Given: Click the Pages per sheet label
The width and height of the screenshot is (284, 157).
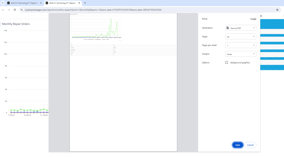Looking at the screenshot, I should 209,45.
